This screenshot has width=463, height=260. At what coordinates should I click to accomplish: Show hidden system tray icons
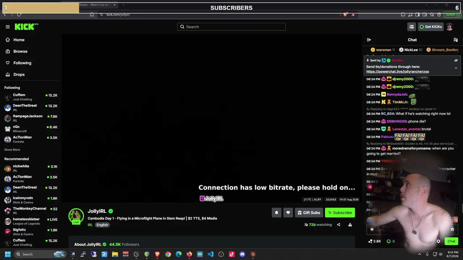click(420, 254)
